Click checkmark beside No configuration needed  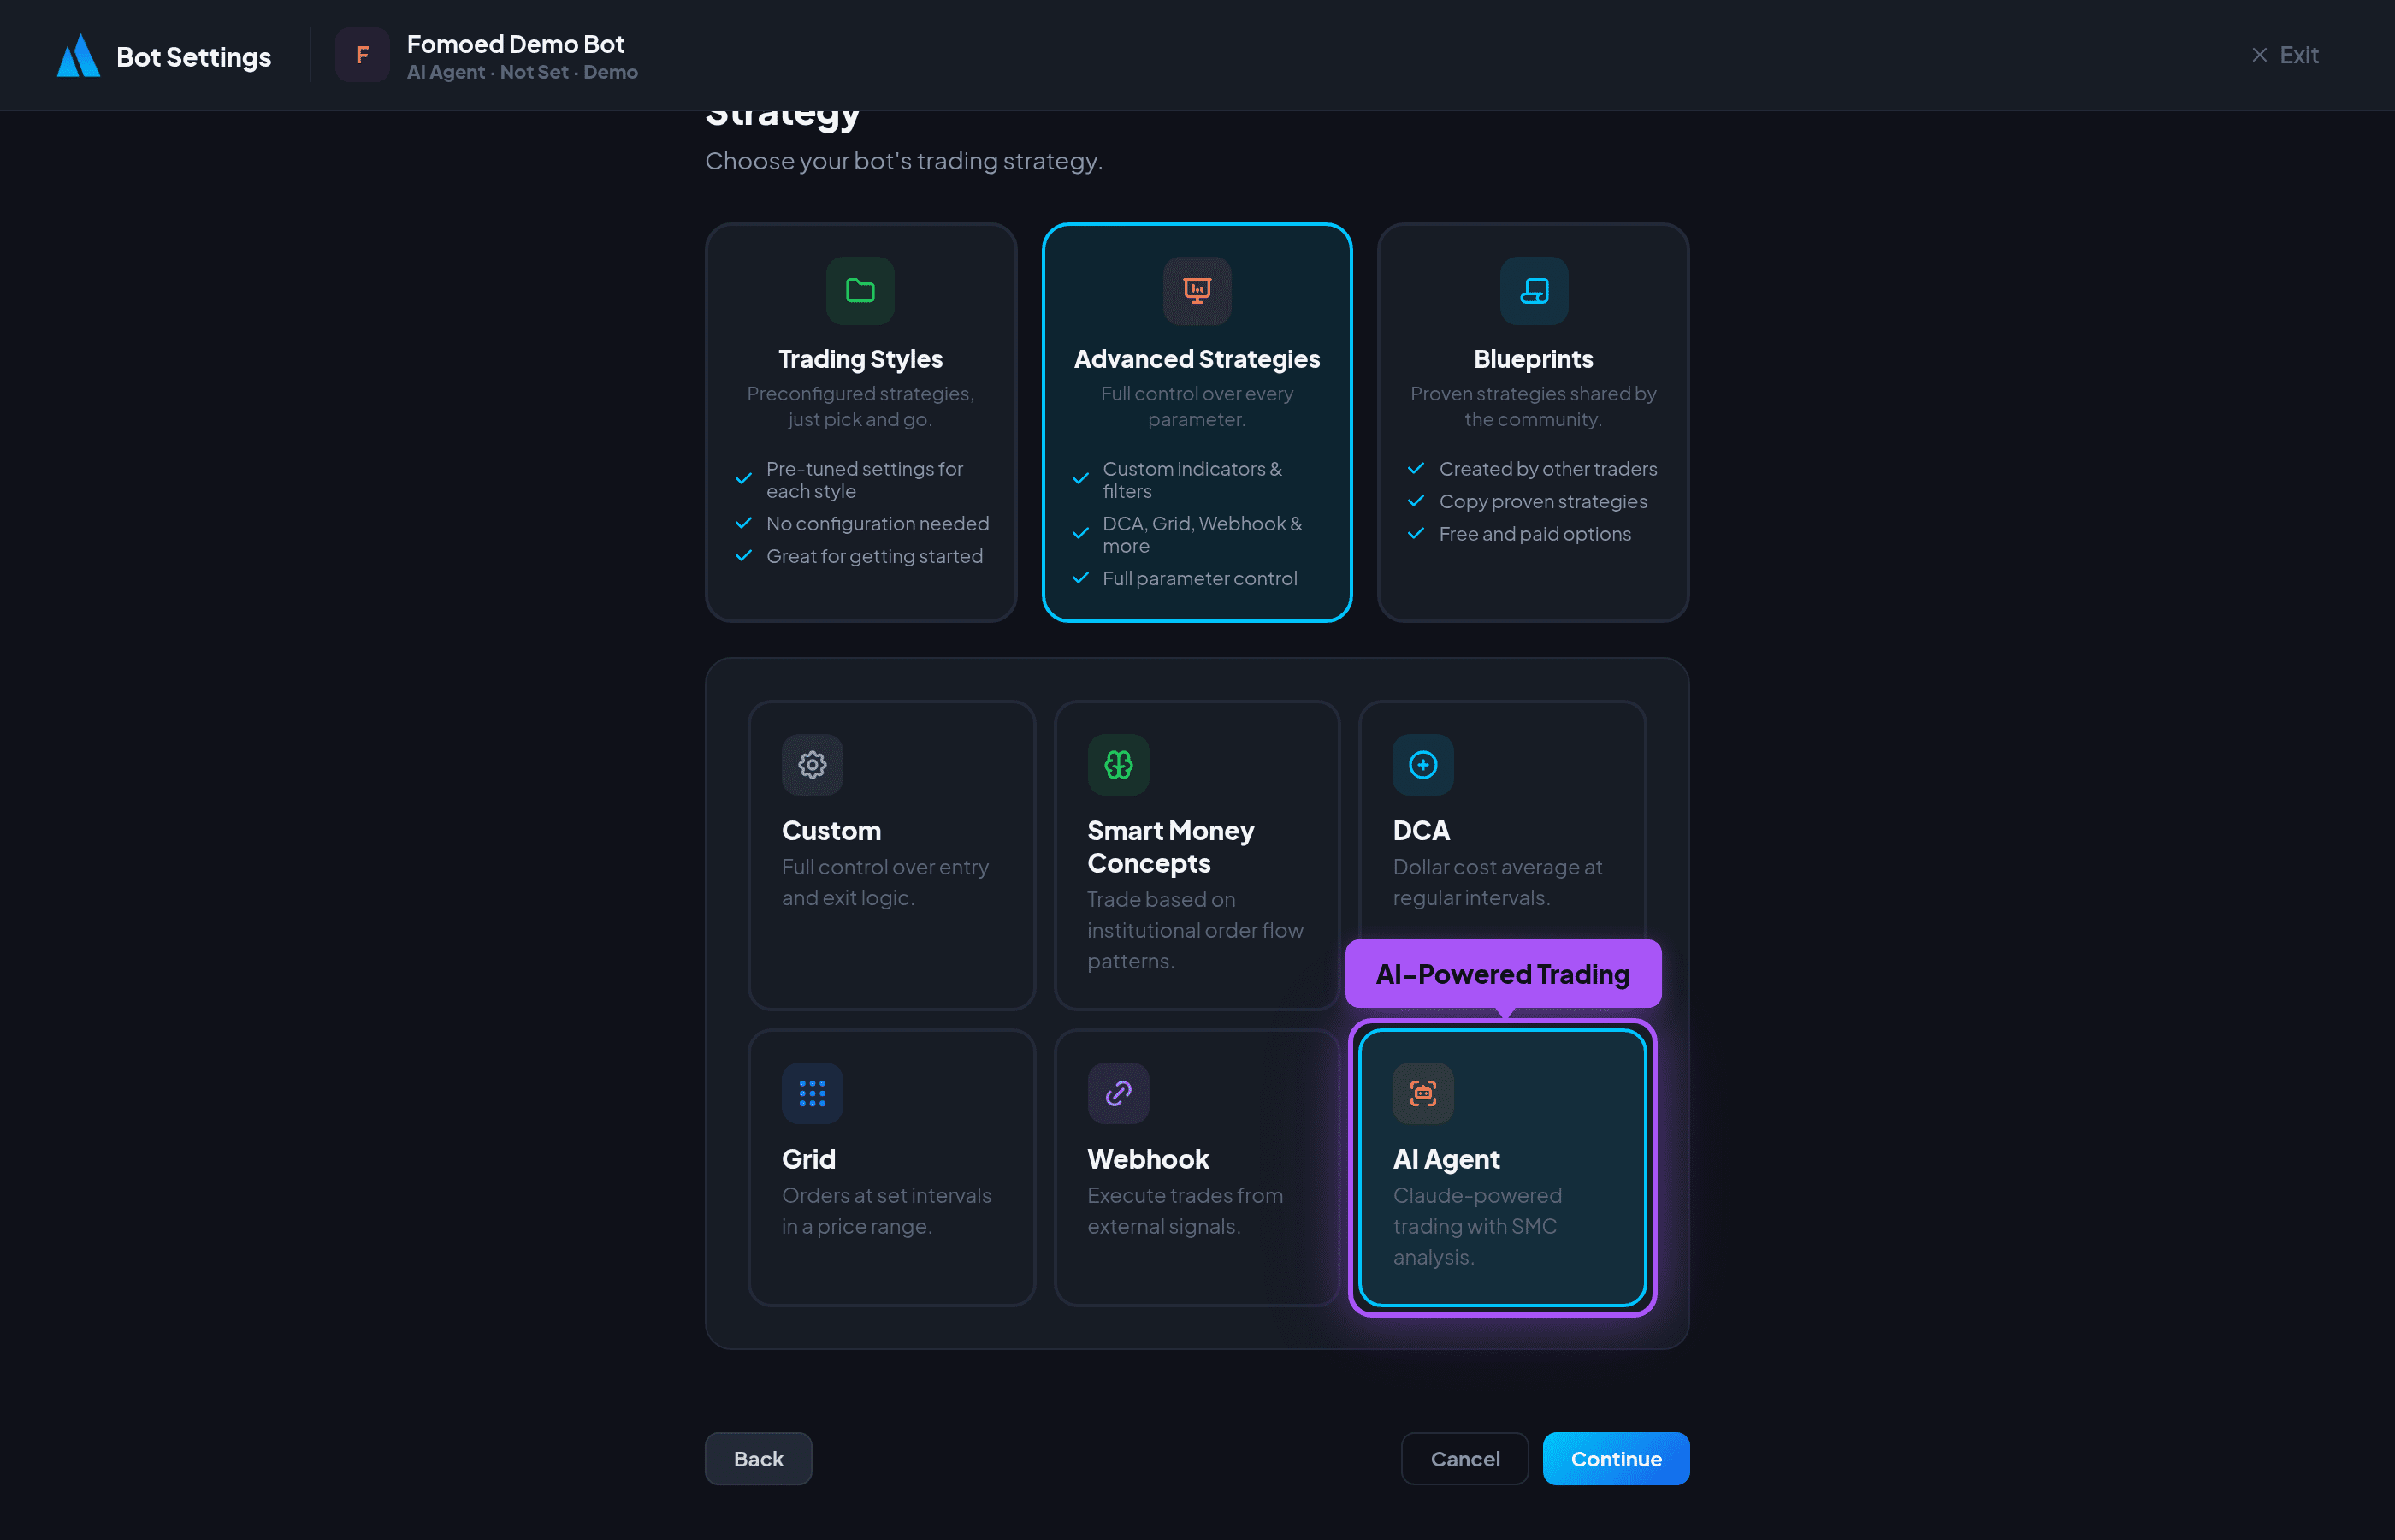tap(742, 523)
